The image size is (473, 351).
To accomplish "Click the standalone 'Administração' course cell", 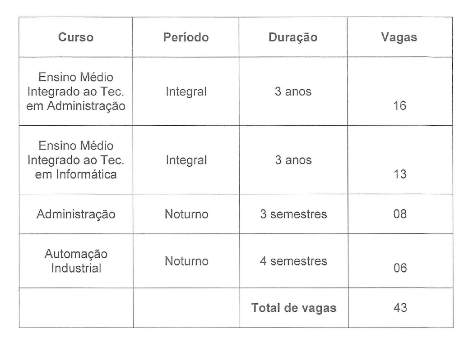I will (75, 214).
